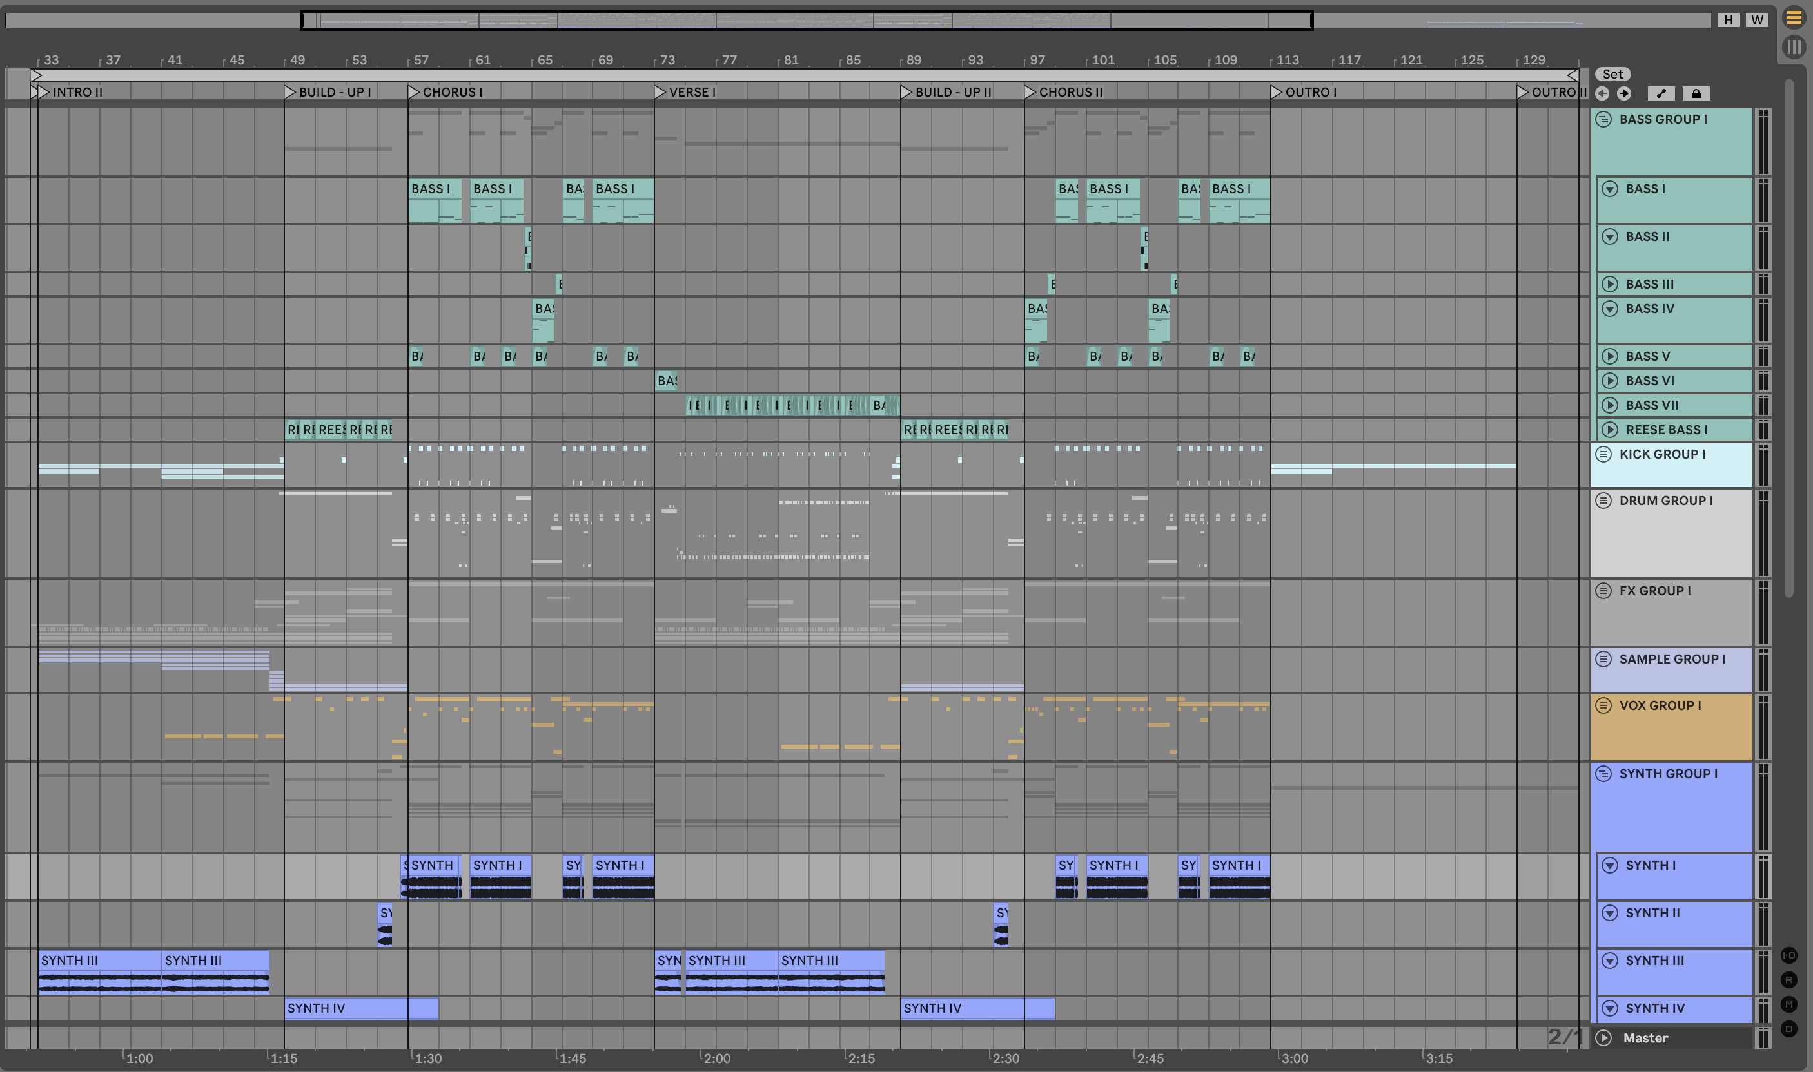Click the 2:00 time ruler mark
This screenshot has width=1813, height=1072.
point(716,1058)
